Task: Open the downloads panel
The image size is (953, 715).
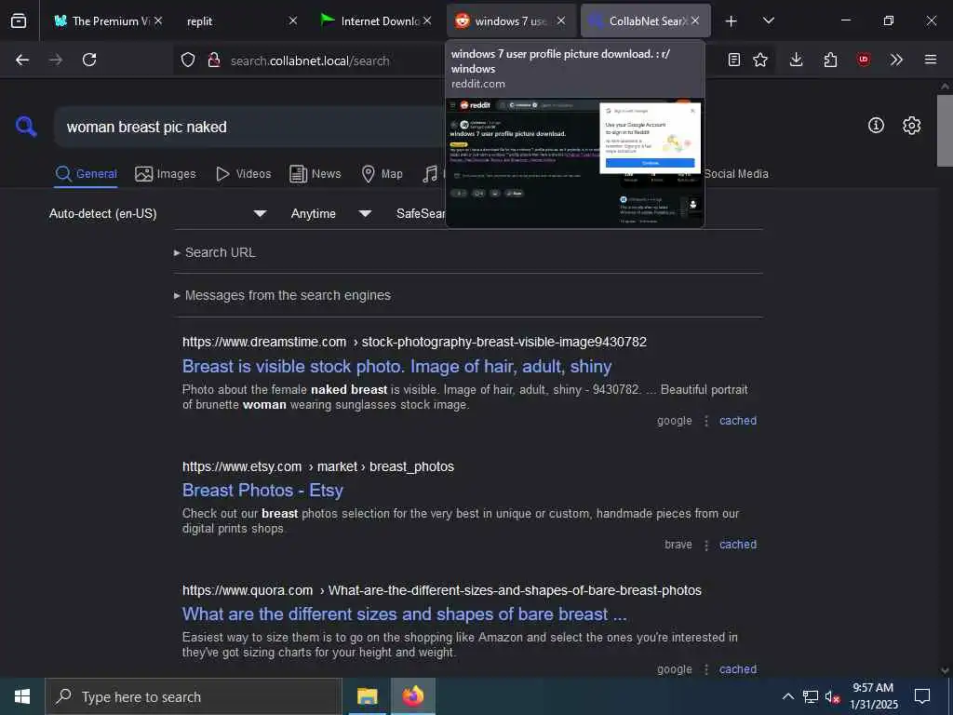Action: [x=797, y=60]
